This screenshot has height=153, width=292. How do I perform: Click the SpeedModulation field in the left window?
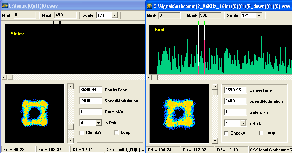[x=91, y=101]
